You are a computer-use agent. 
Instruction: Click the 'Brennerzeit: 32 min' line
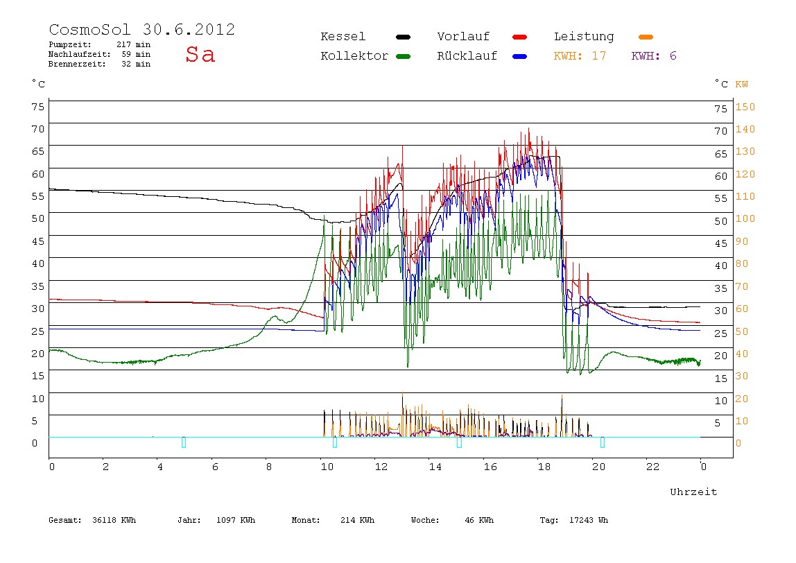click(100, 64)
